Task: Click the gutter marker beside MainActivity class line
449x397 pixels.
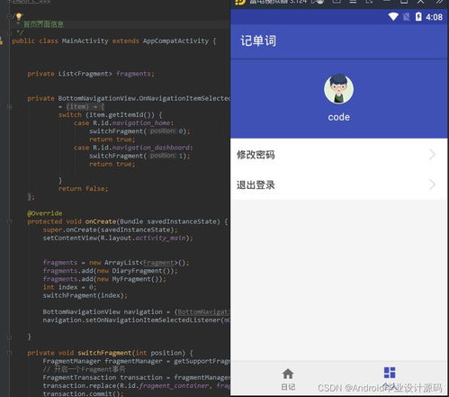Action: coord(2,41)
